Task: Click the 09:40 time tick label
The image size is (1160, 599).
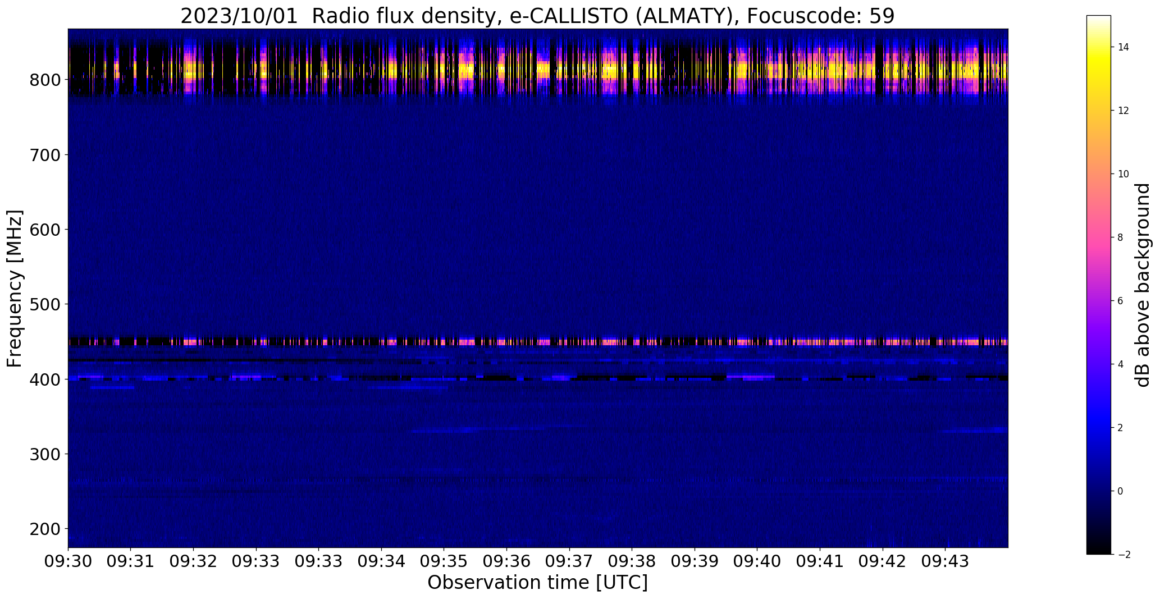Action: 757,561
